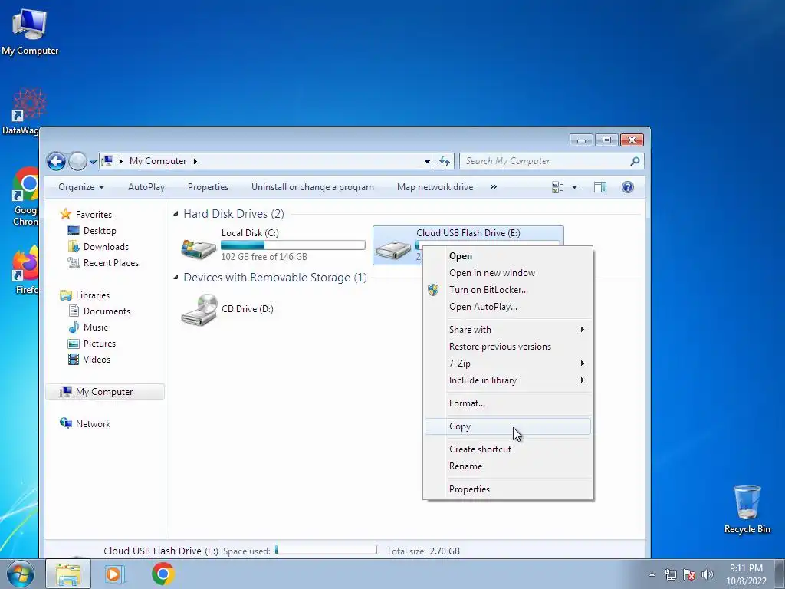The width and height of the screenshot is (785, 589).
Task: Click Uninstall or change a program
Action: click(x=313, y=187)
